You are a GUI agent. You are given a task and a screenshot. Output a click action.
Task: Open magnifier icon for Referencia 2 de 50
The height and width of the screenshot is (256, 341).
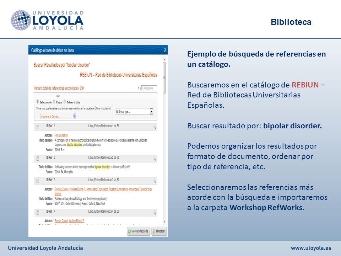(155, 159)
